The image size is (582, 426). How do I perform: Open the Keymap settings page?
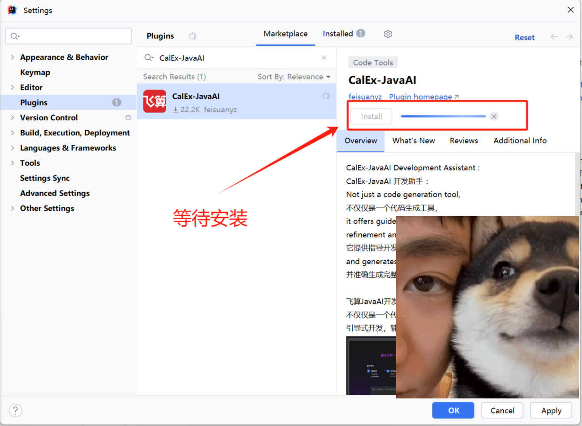35,73
